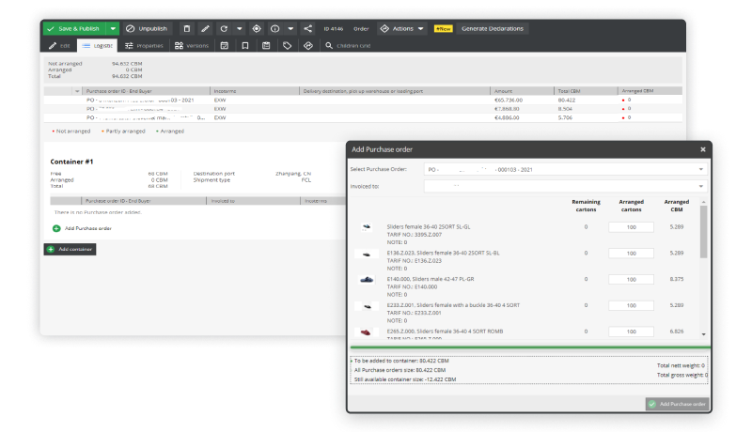Click the green container fill progress bar
752x432 pixels.
530,347
